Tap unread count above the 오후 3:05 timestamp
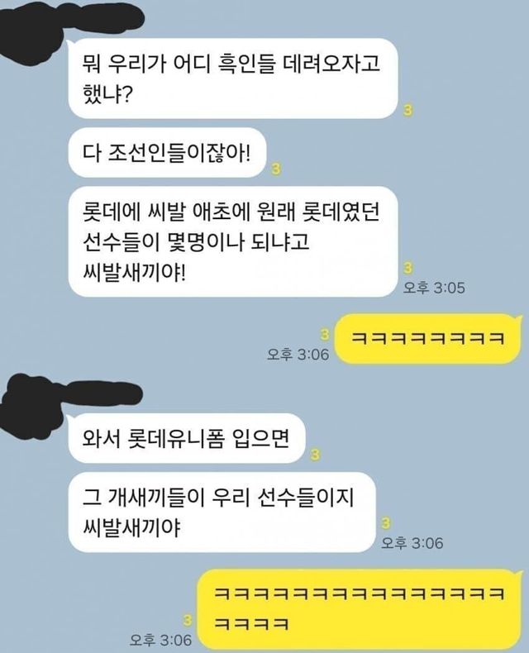The height and width of the screenshot is (653, 529). (408, 269)
